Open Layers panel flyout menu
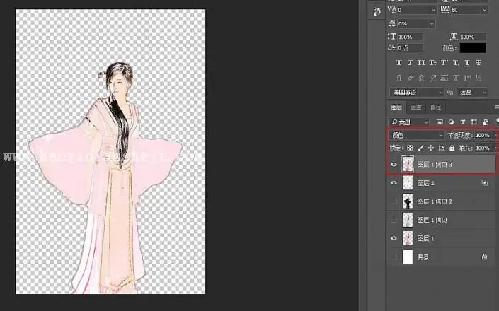Viewport: 499px width, 311px height. (496, 107)
